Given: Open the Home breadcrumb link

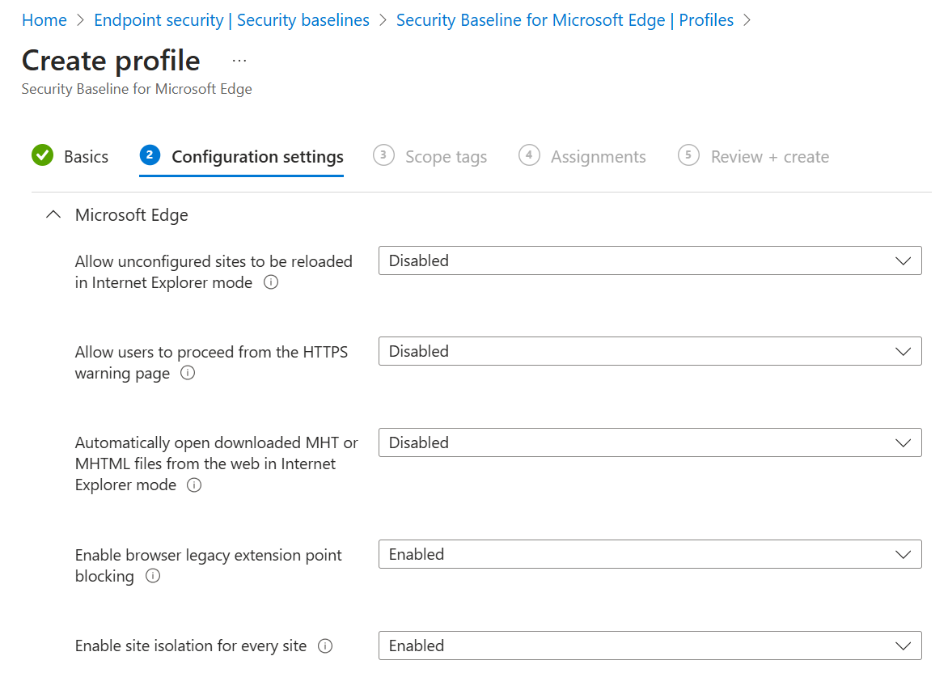Looking at the screenshot, I should pos(44,20).
